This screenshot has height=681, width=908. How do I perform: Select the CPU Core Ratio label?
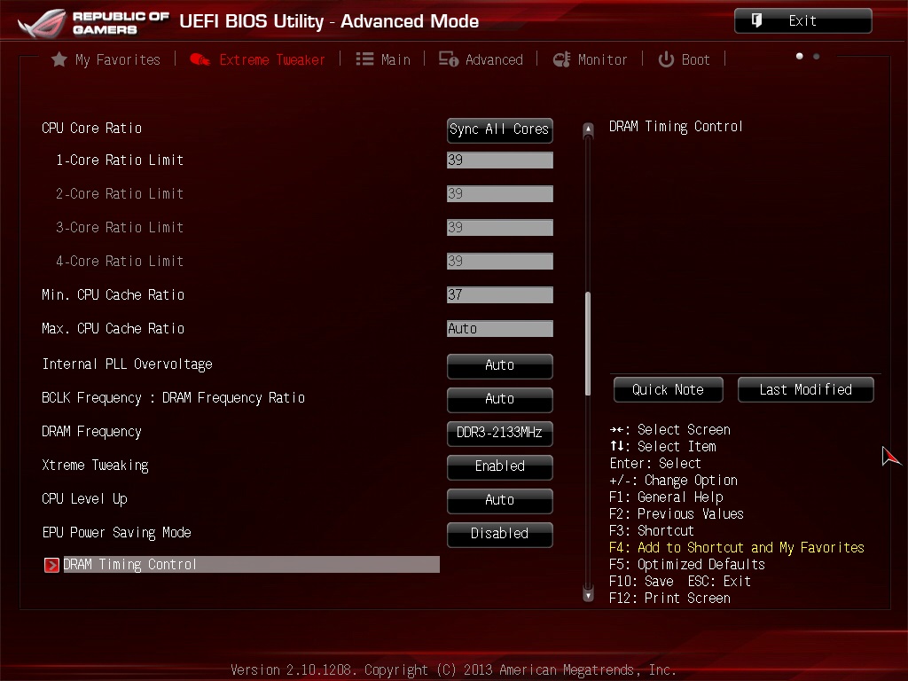click(x=91, y=128)
